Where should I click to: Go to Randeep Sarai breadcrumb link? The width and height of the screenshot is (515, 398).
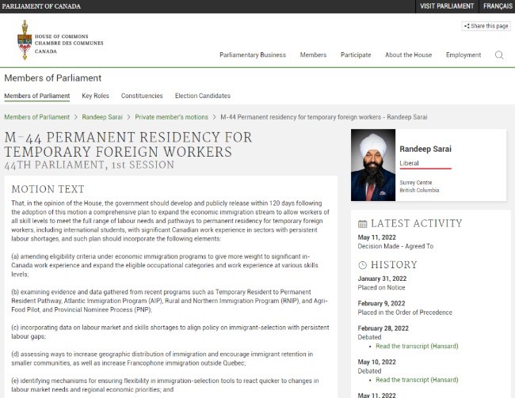[x=102, y=117]
